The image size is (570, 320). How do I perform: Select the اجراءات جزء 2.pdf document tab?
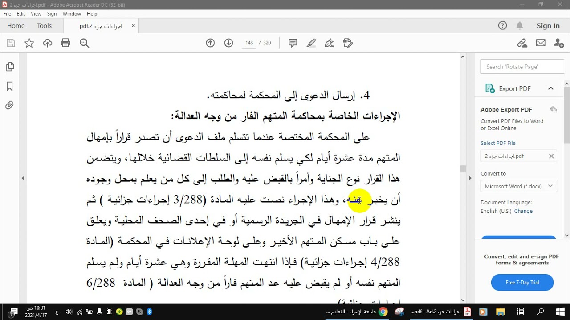pyautogui.click(x=101, y=26)
